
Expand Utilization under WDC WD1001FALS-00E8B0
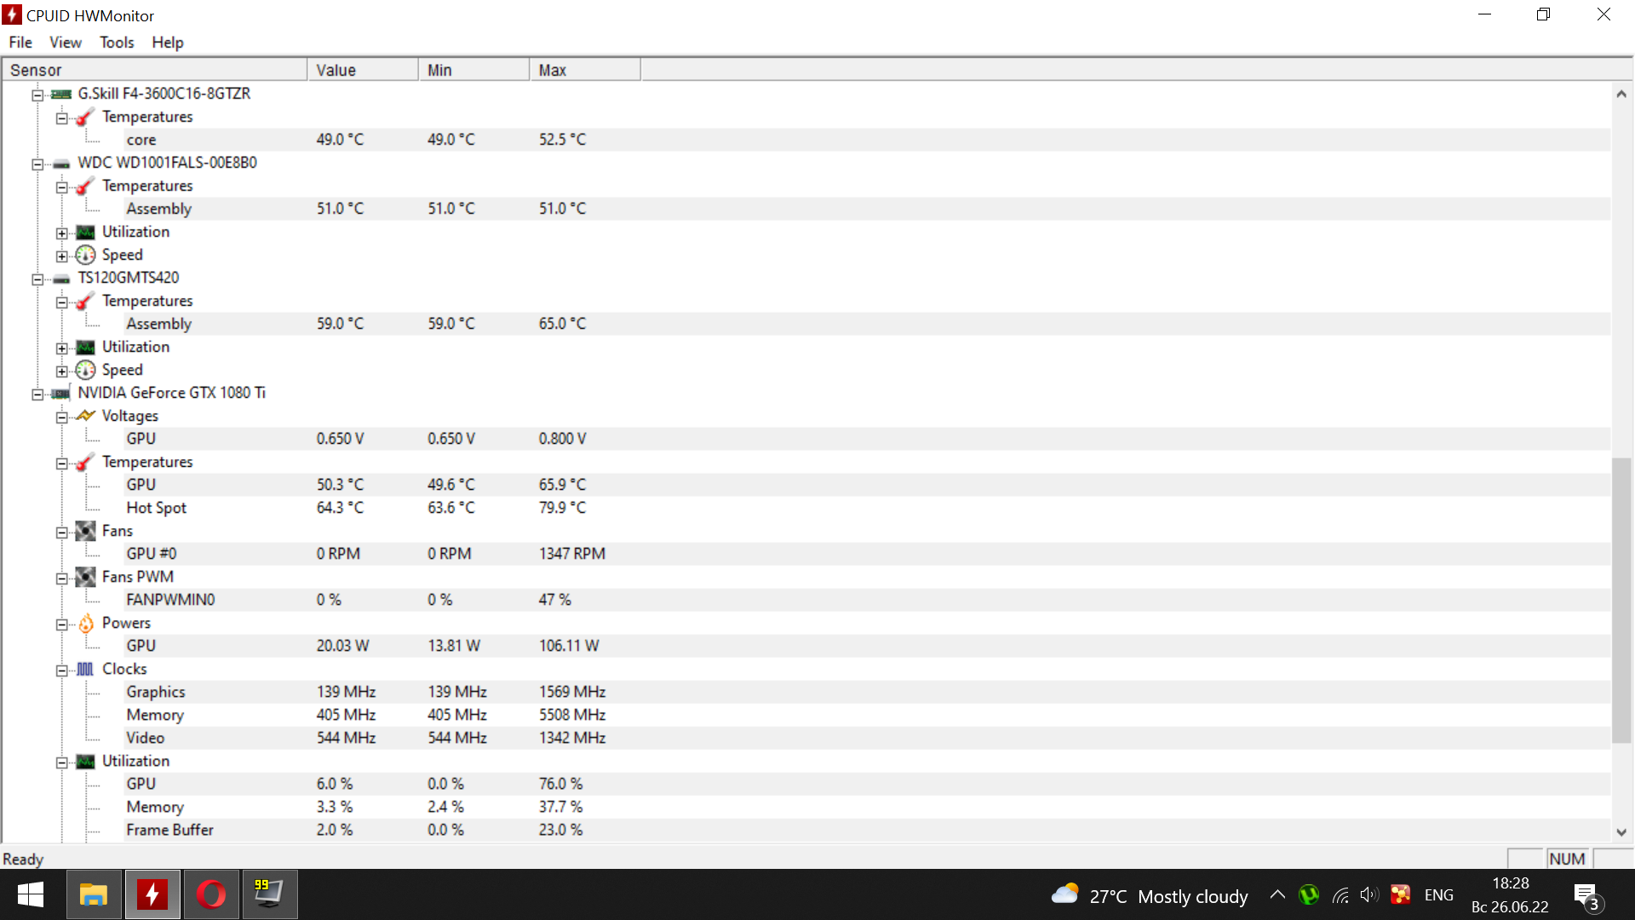(62, 233)
